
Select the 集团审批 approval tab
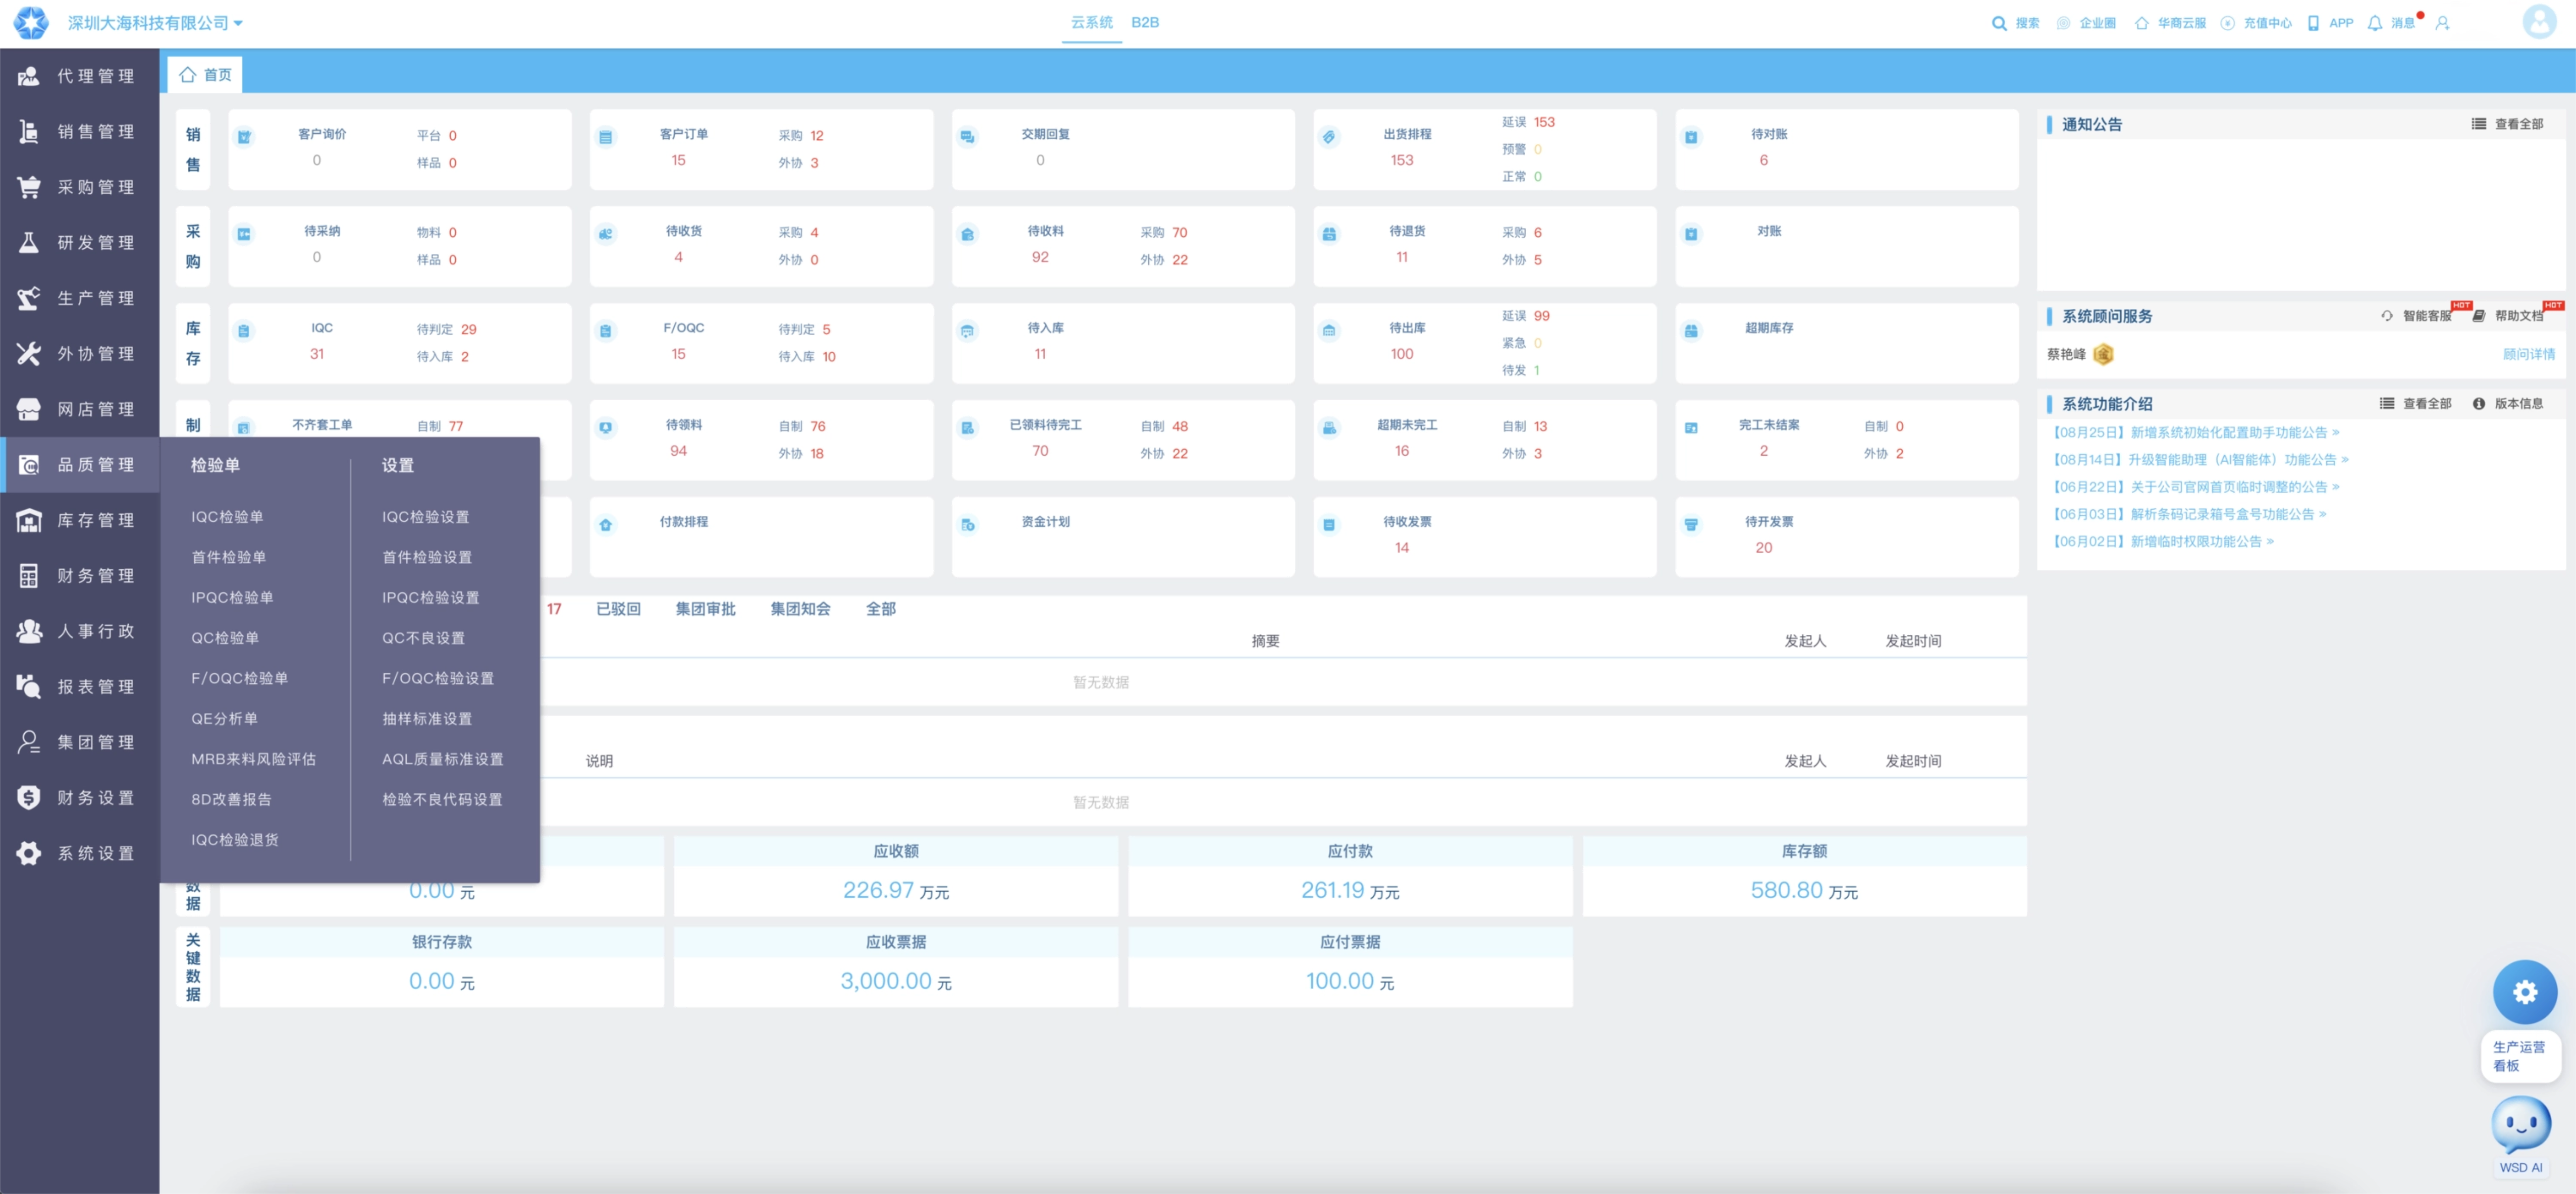[705, 609]
